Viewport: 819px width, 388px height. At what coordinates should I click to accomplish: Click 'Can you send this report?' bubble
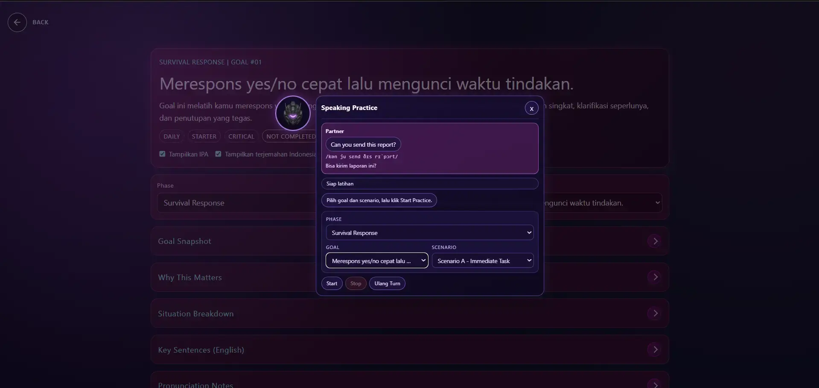click(363, 145)
